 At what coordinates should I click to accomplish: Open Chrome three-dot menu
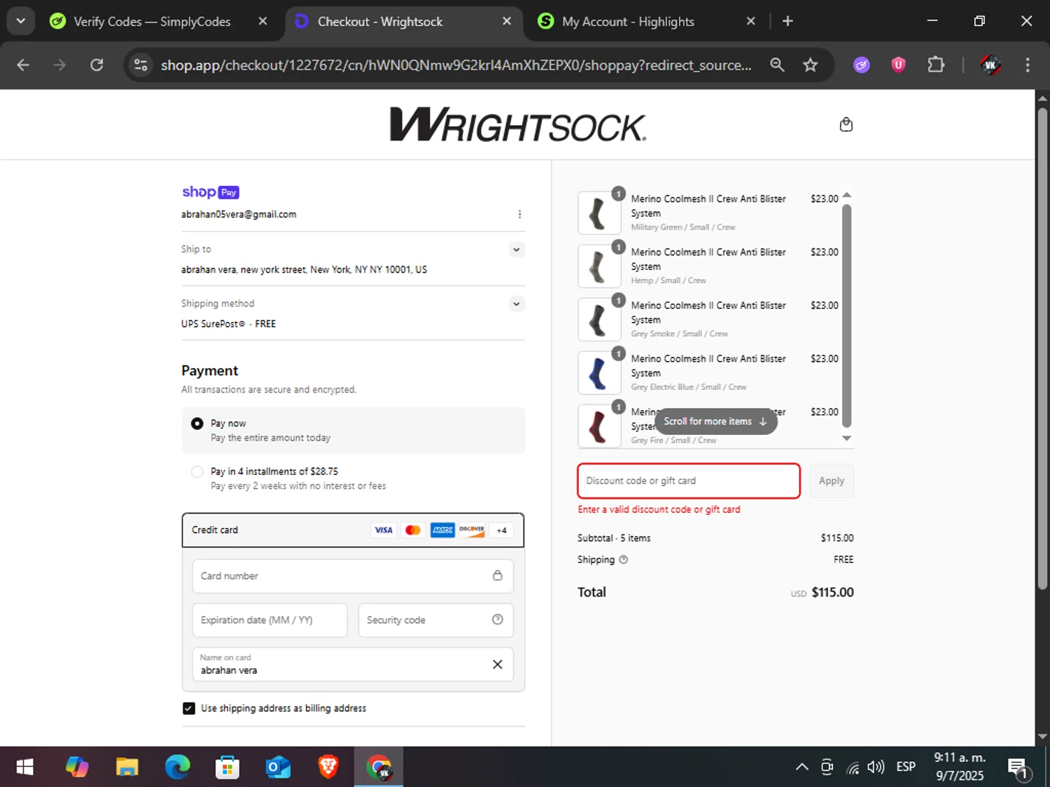coord(1027,65)
